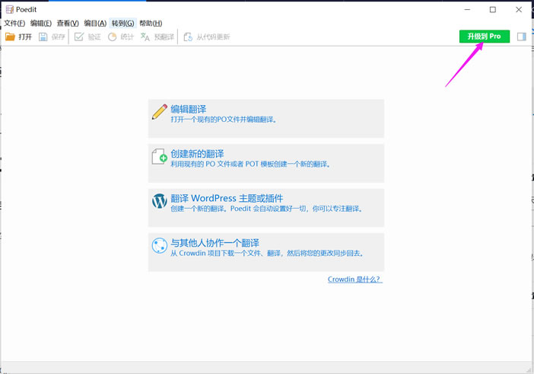This screenshot has height=374, width=534.
Task: Open the 编辑(E) menu
Action: click(x=41, y=23)
